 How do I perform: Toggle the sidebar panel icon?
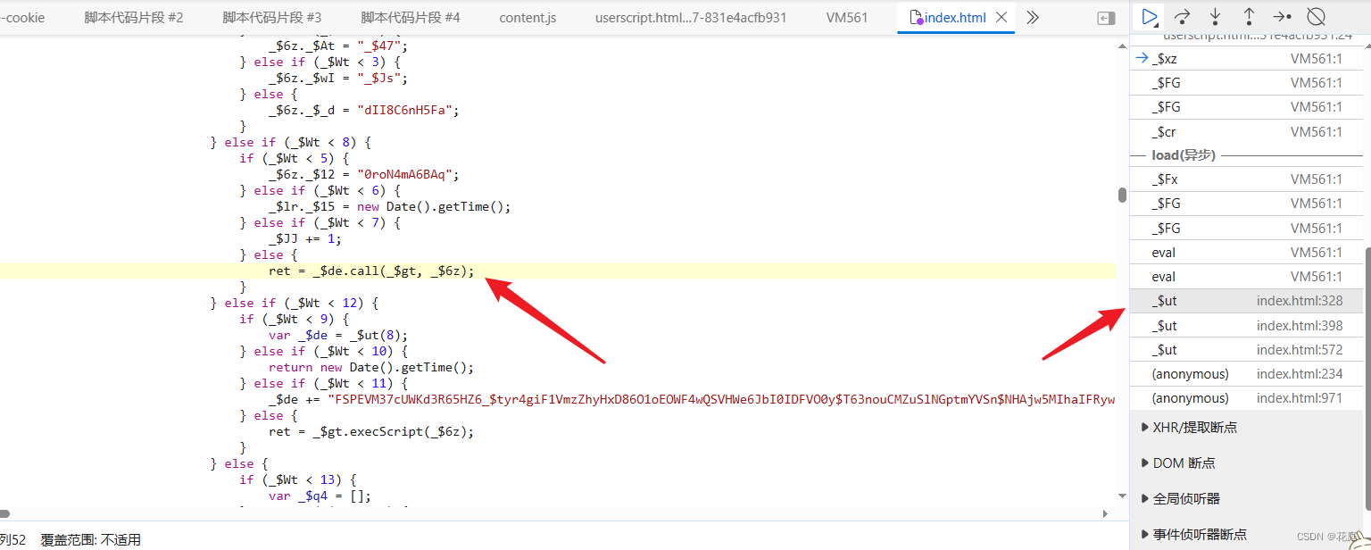click(1106, 18)
